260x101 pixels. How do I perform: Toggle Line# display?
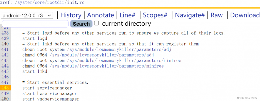click(127, 15)
